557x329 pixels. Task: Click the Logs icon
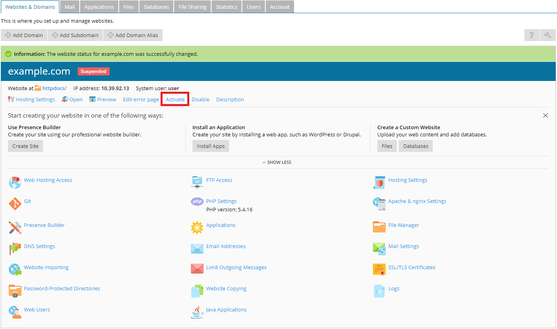(379, 291)
